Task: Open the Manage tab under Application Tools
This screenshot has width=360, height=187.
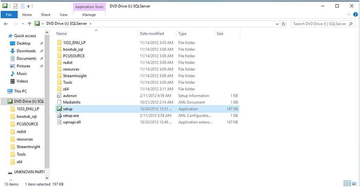Action: pyautogui.click(x=89, y=15)
